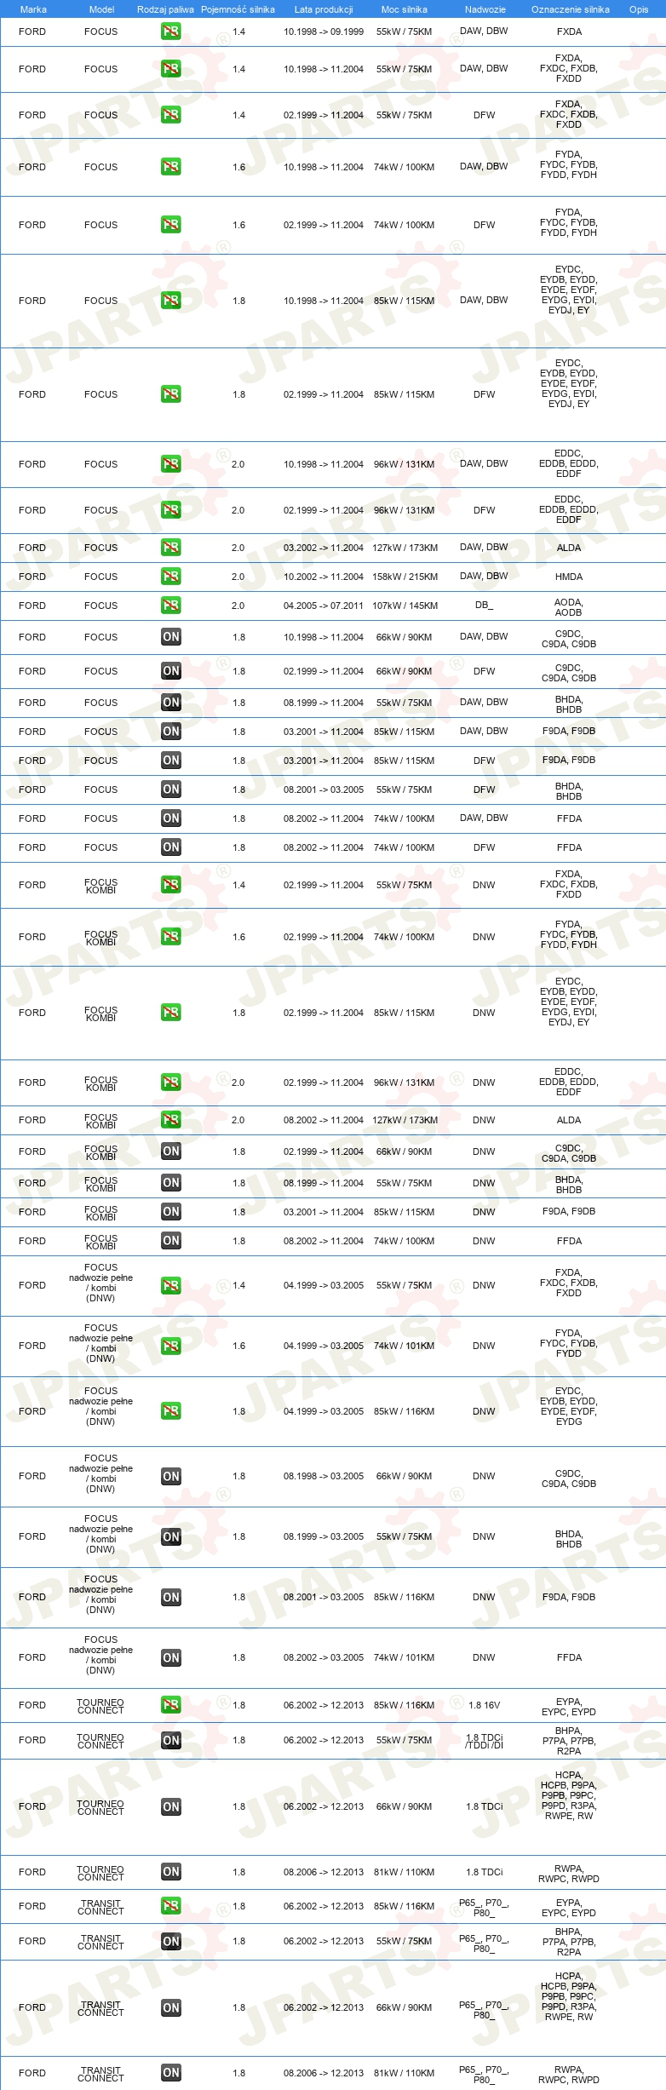Viewport: 666px width, 2090px height.
Task: Click petrol icon in Focus Kombi 127kW / 173KM row
Action: point(170,1120)
